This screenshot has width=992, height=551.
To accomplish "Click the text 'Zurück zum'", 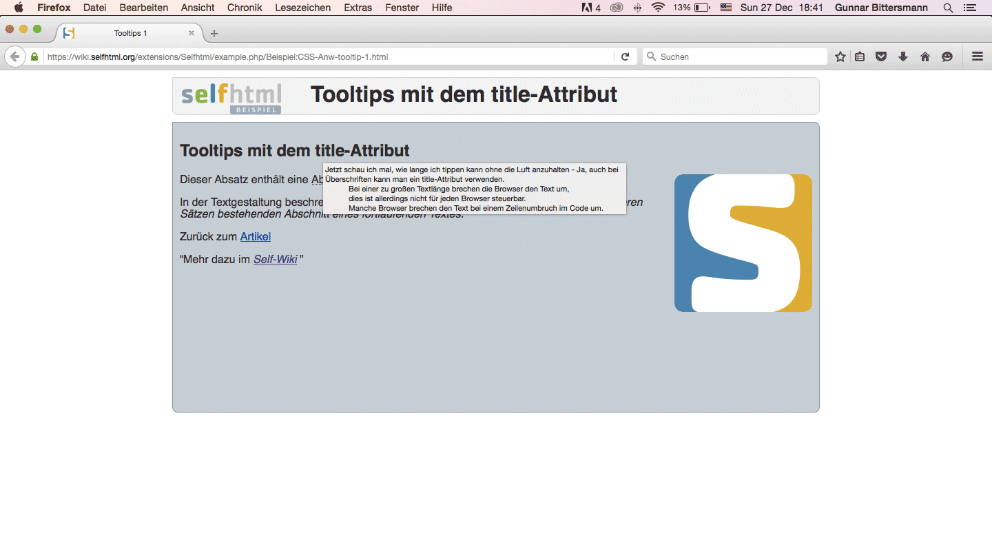I will coord(208,236).
